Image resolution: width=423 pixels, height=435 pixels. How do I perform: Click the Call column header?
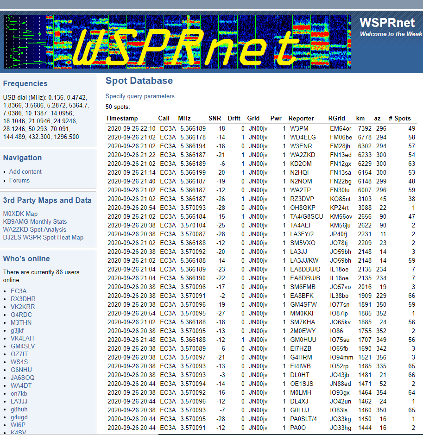[x=164, y=118]
